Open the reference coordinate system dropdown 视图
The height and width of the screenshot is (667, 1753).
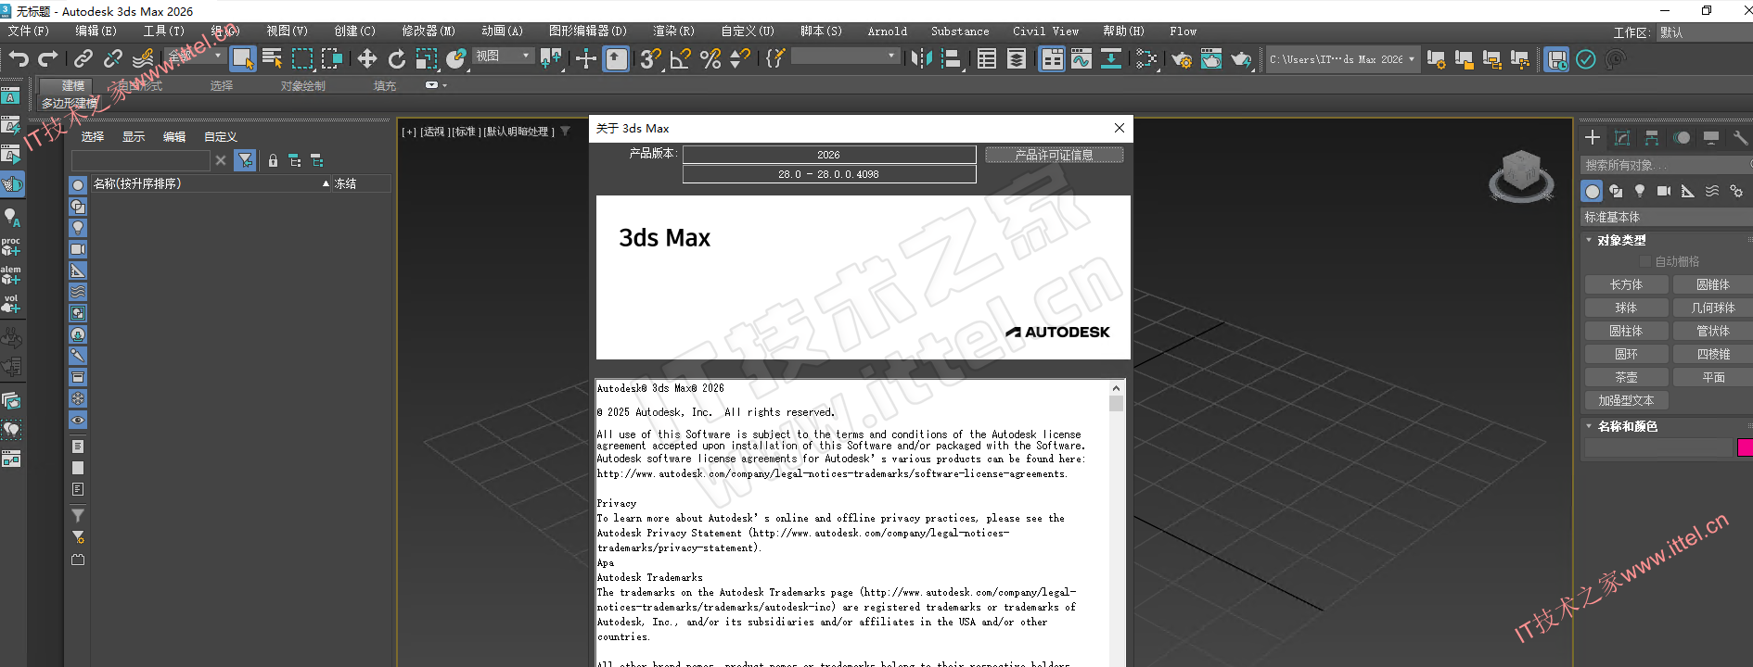point(504,56)
